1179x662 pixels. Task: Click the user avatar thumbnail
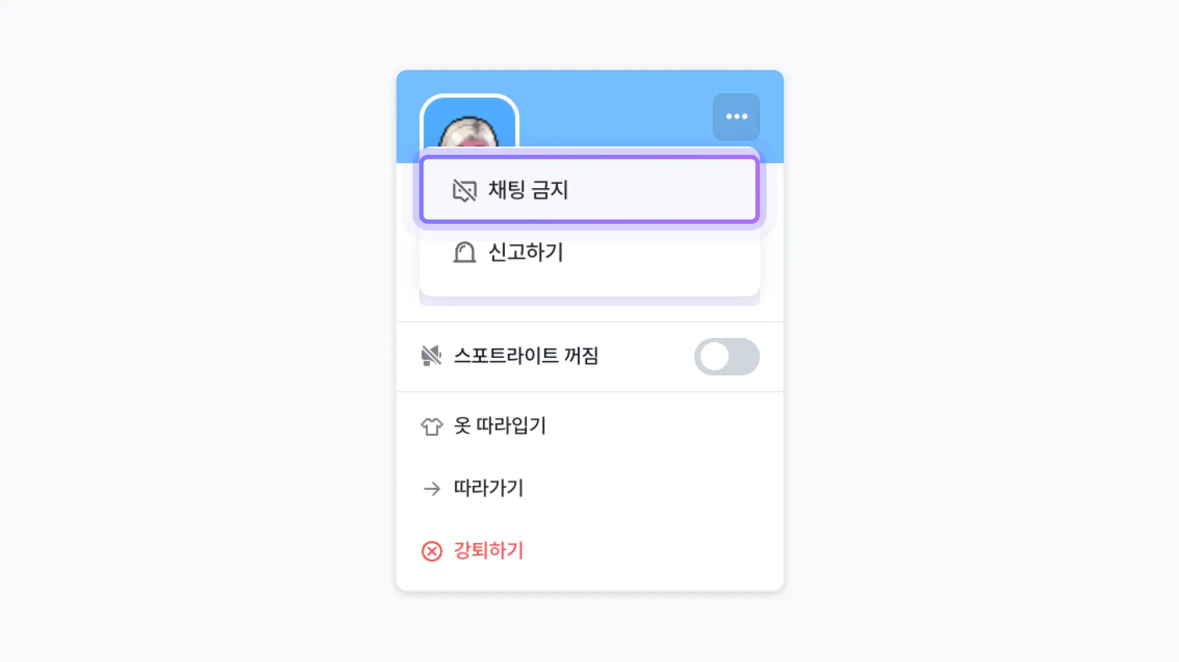tap(469, 124)
